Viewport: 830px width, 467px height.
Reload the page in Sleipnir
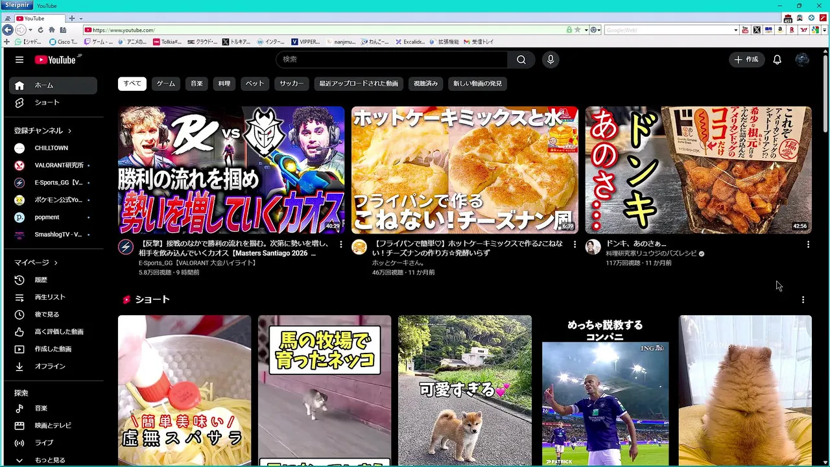pyautogui.click(x=40, y=30)
